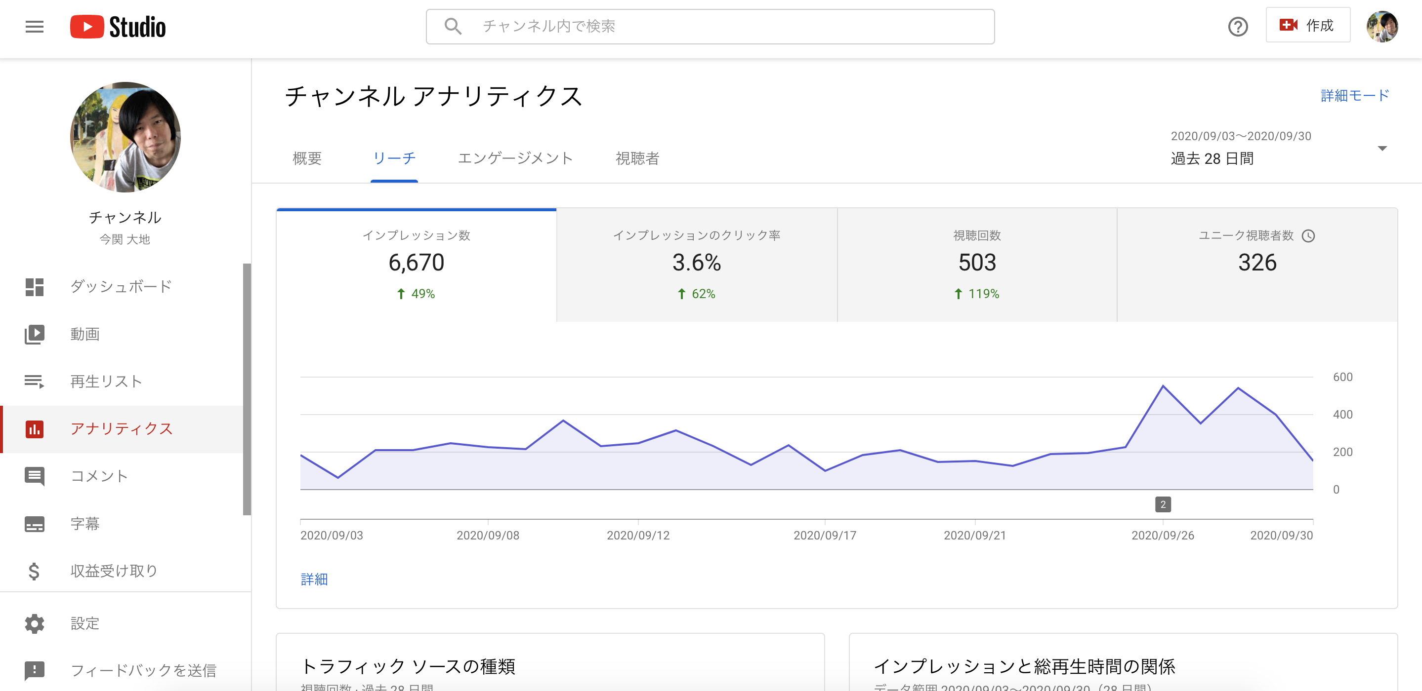1422x691 pixels.
Task: Open the 過去 28 日間 period selector
Action: (x=1212, y=159)
